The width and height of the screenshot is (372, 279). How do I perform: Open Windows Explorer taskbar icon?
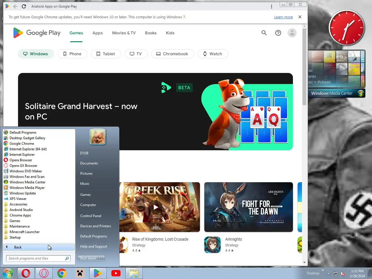pos(134,273)
